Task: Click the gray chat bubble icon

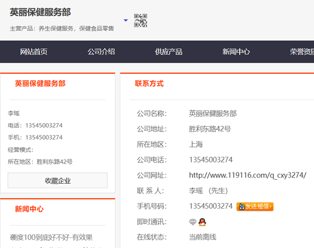Action: click(193, 222)
